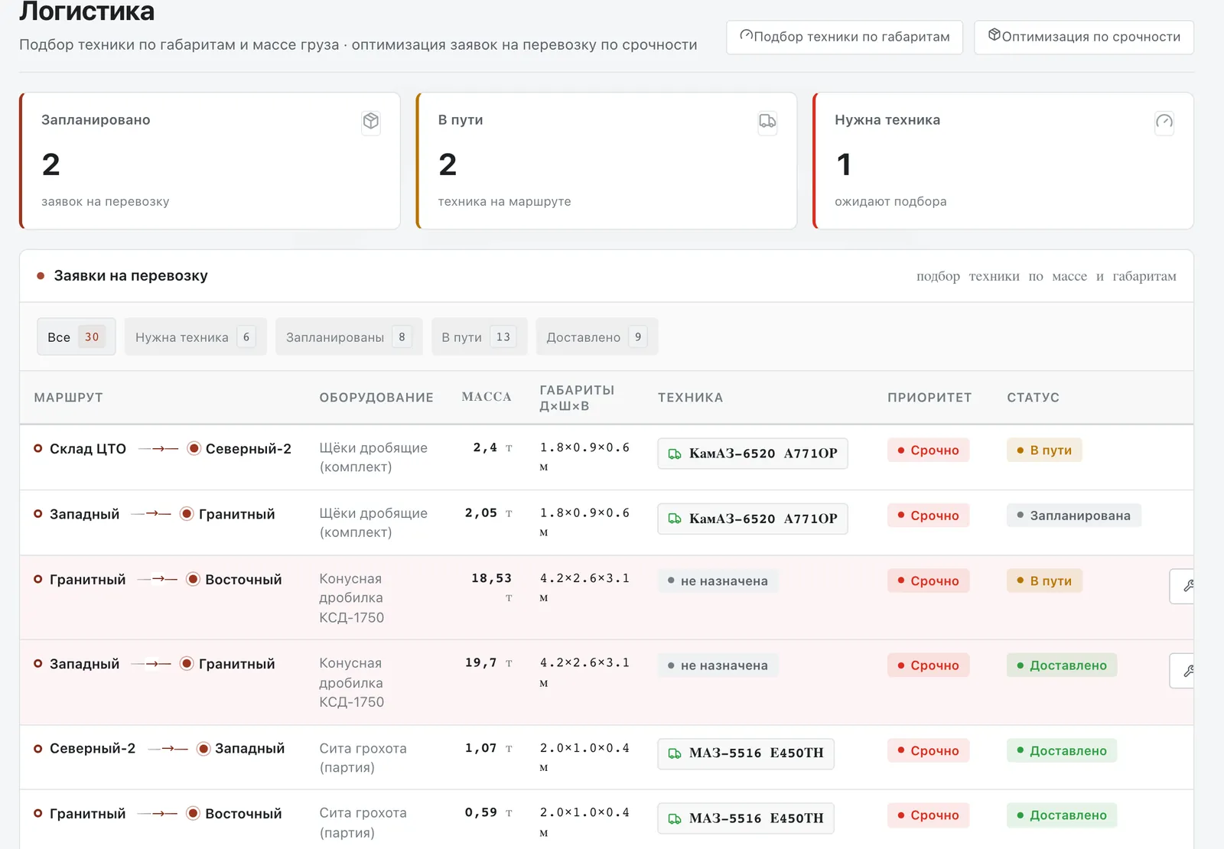
Task: Click ПРИОРИТЕТ column header
Action: [929, 397]
